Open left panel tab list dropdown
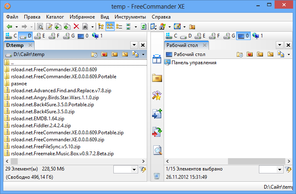Image resolution: width=296 pixels, height=194 pixels. pos(134,45)
